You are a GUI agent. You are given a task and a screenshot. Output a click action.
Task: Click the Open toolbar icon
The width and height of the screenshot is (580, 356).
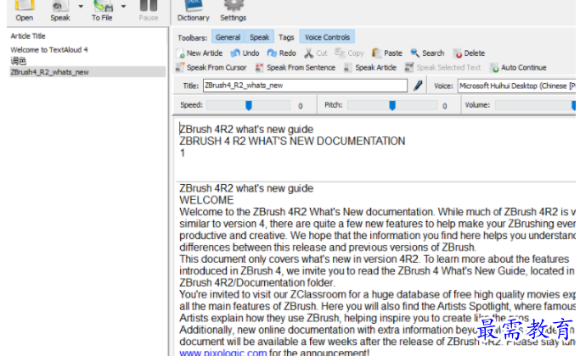[x=25, y=10]
